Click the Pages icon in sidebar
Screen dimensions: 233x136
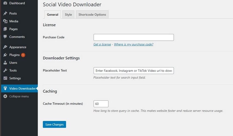[x=5, y=29]
